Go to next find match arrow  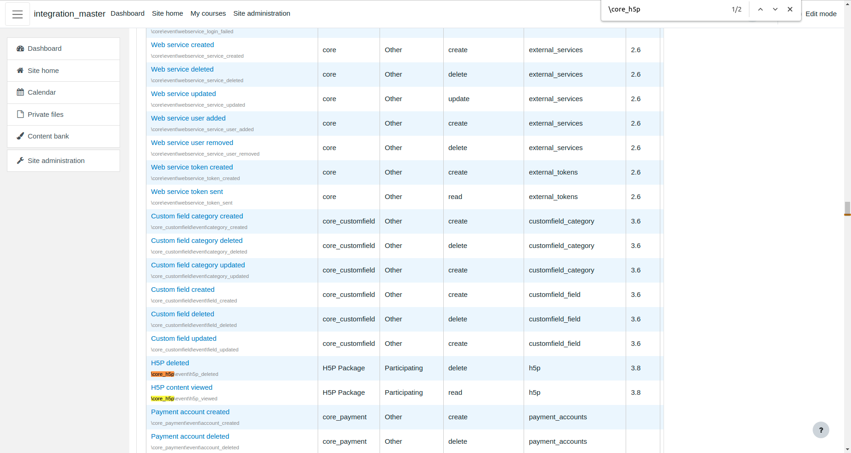[775, 9]
